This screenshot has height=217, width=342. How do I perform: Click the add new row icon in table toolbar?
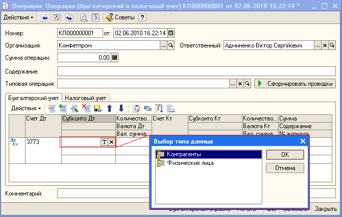51,108
